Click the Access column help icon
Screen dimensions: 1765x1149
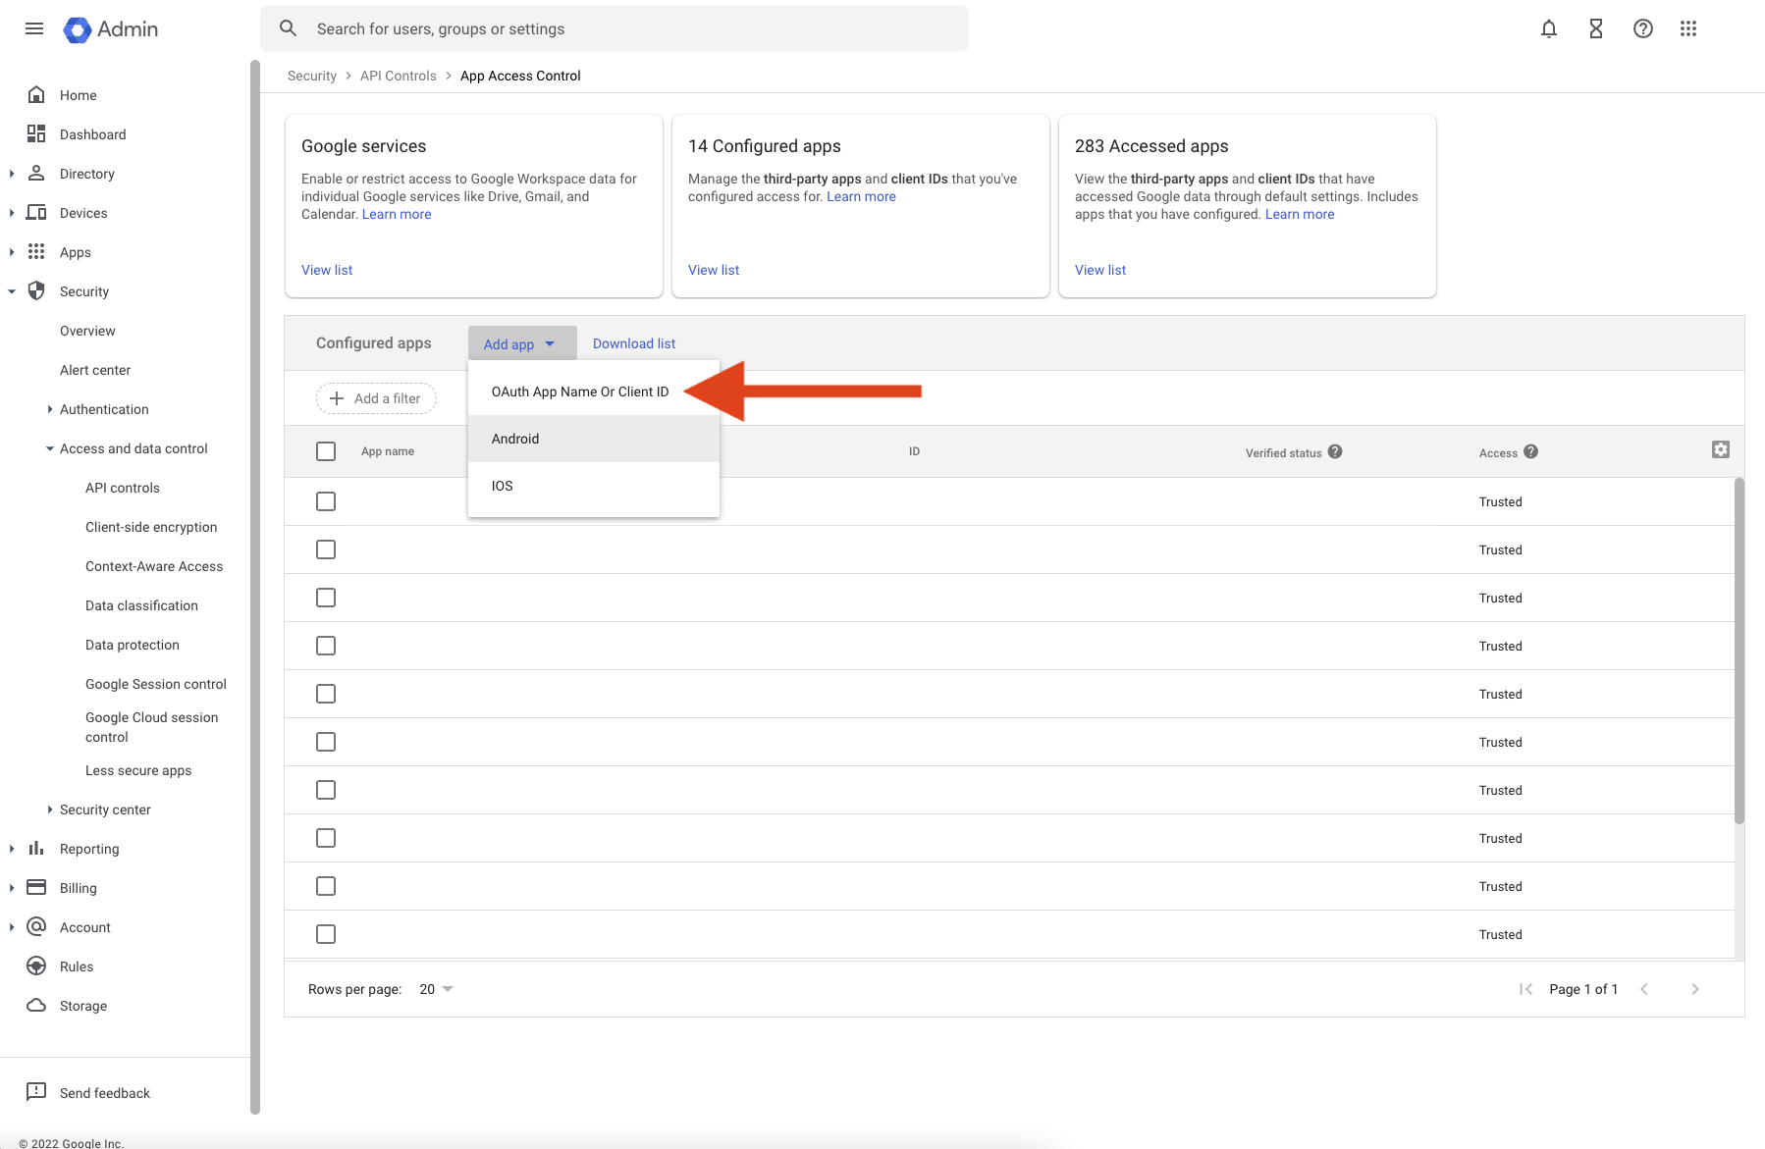click(1530, 451)
